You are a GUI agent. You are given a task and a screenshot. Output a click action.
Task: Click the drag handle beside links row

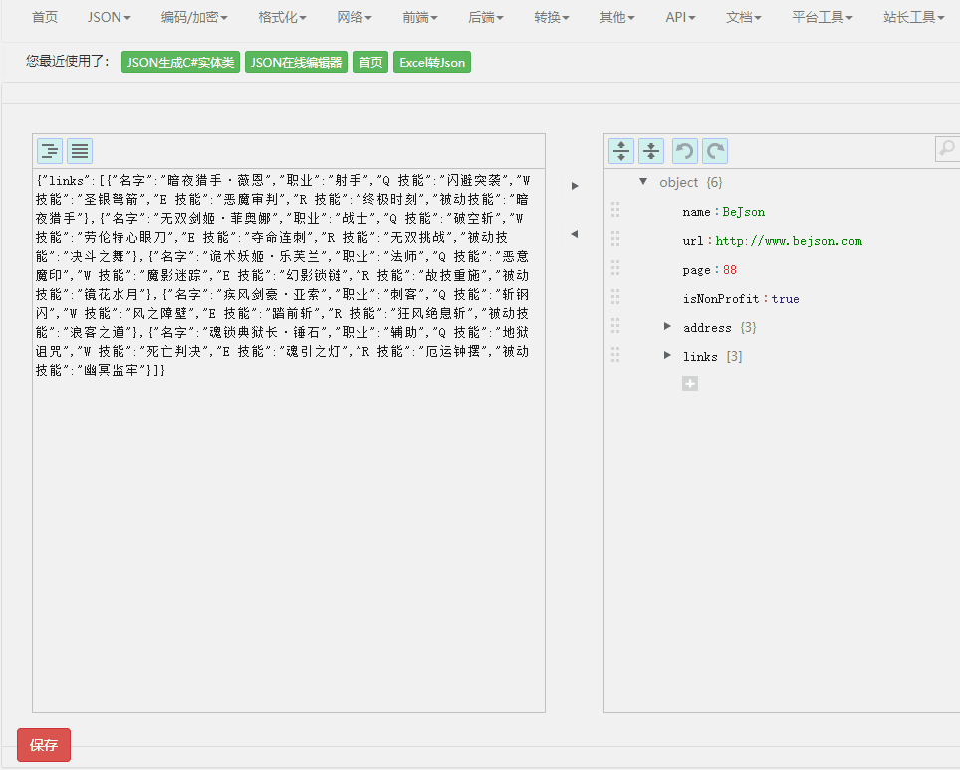(615, 354)
